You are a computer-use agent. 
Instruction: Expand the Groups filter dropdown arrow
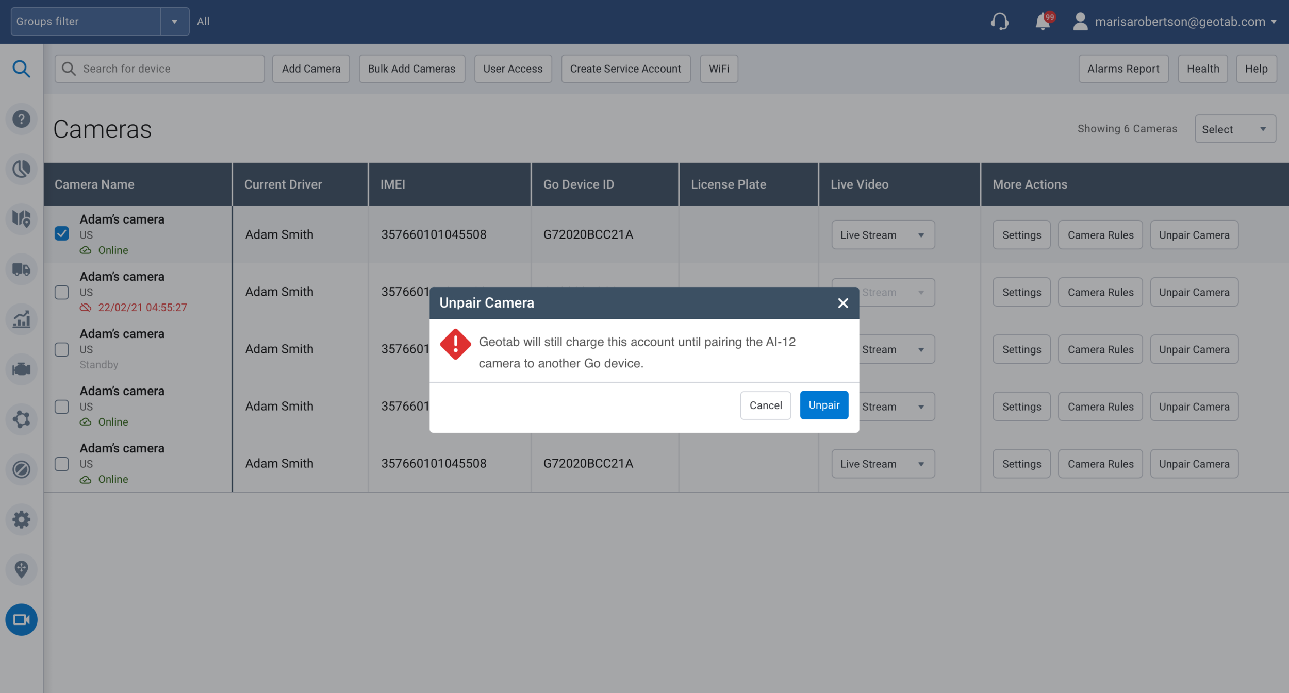click(x=174, y=22)
